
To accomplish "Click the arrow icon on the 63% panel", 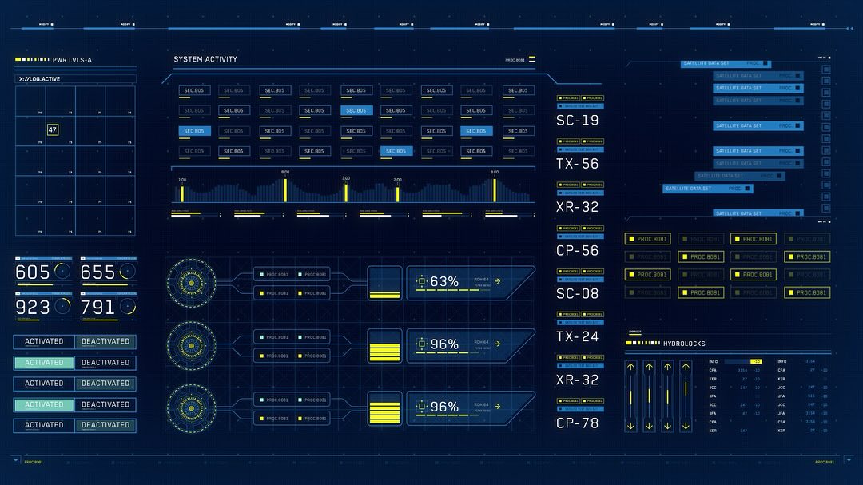I will point(498,280).
